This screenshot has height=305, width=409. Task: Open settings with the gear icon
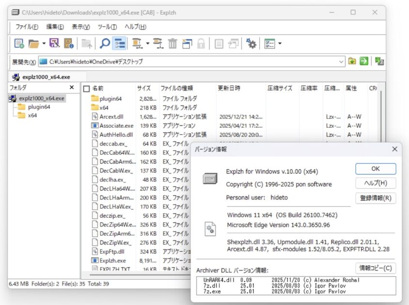(x=251, y=44)
